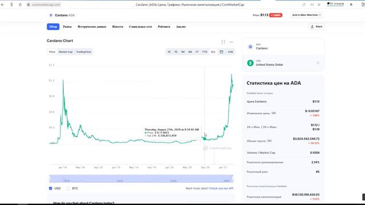Viewport: 365px width, 205px height.
Task: Open the 24h dropdown beside Объем торгов
Action: (269, 141)
